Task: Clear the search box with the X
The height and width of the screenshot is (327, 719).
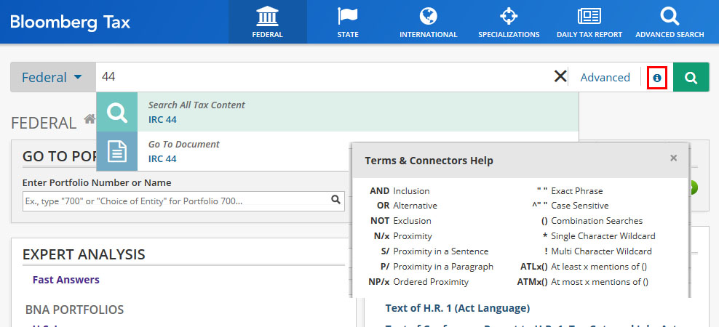Action: [x=560, y=77]
